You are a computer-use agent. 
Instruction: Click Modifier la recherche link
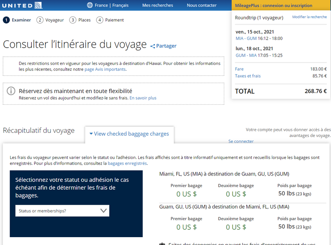click(309, 17)
